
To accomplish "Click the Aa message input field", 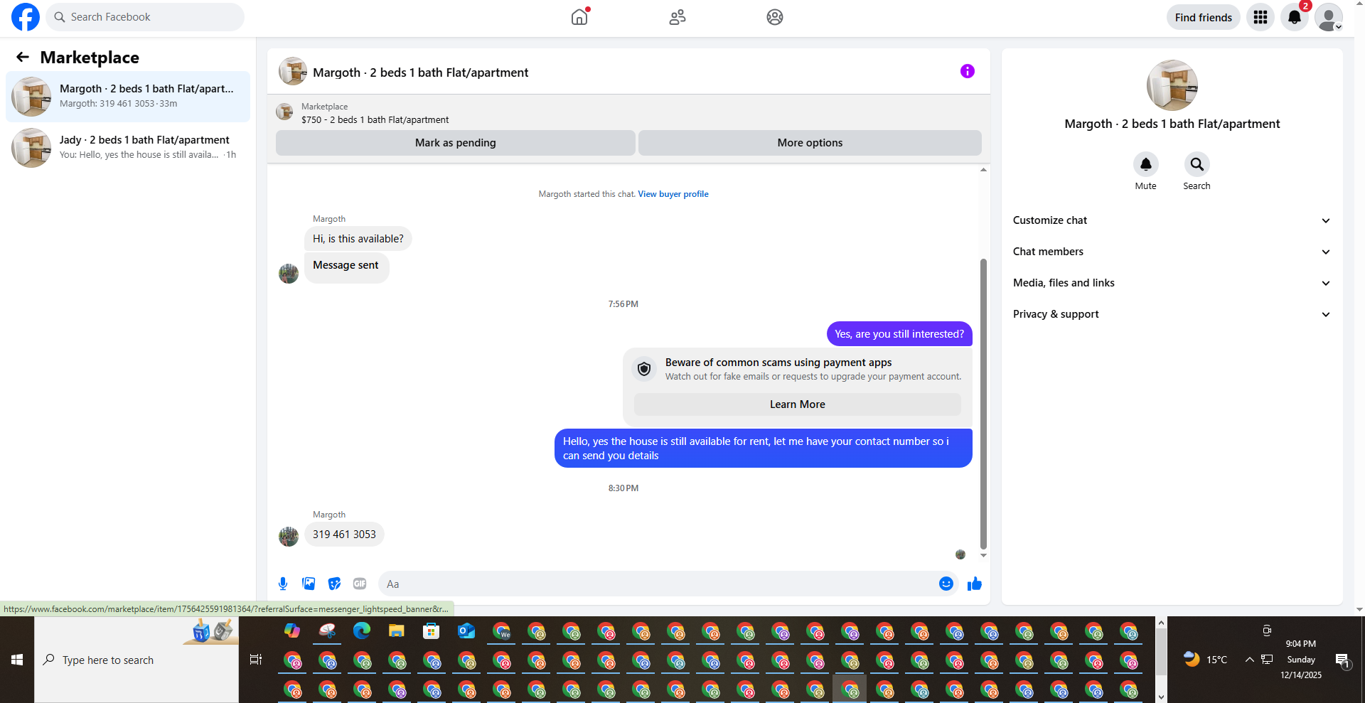I will pyautogui.click(x=658, y=584).
